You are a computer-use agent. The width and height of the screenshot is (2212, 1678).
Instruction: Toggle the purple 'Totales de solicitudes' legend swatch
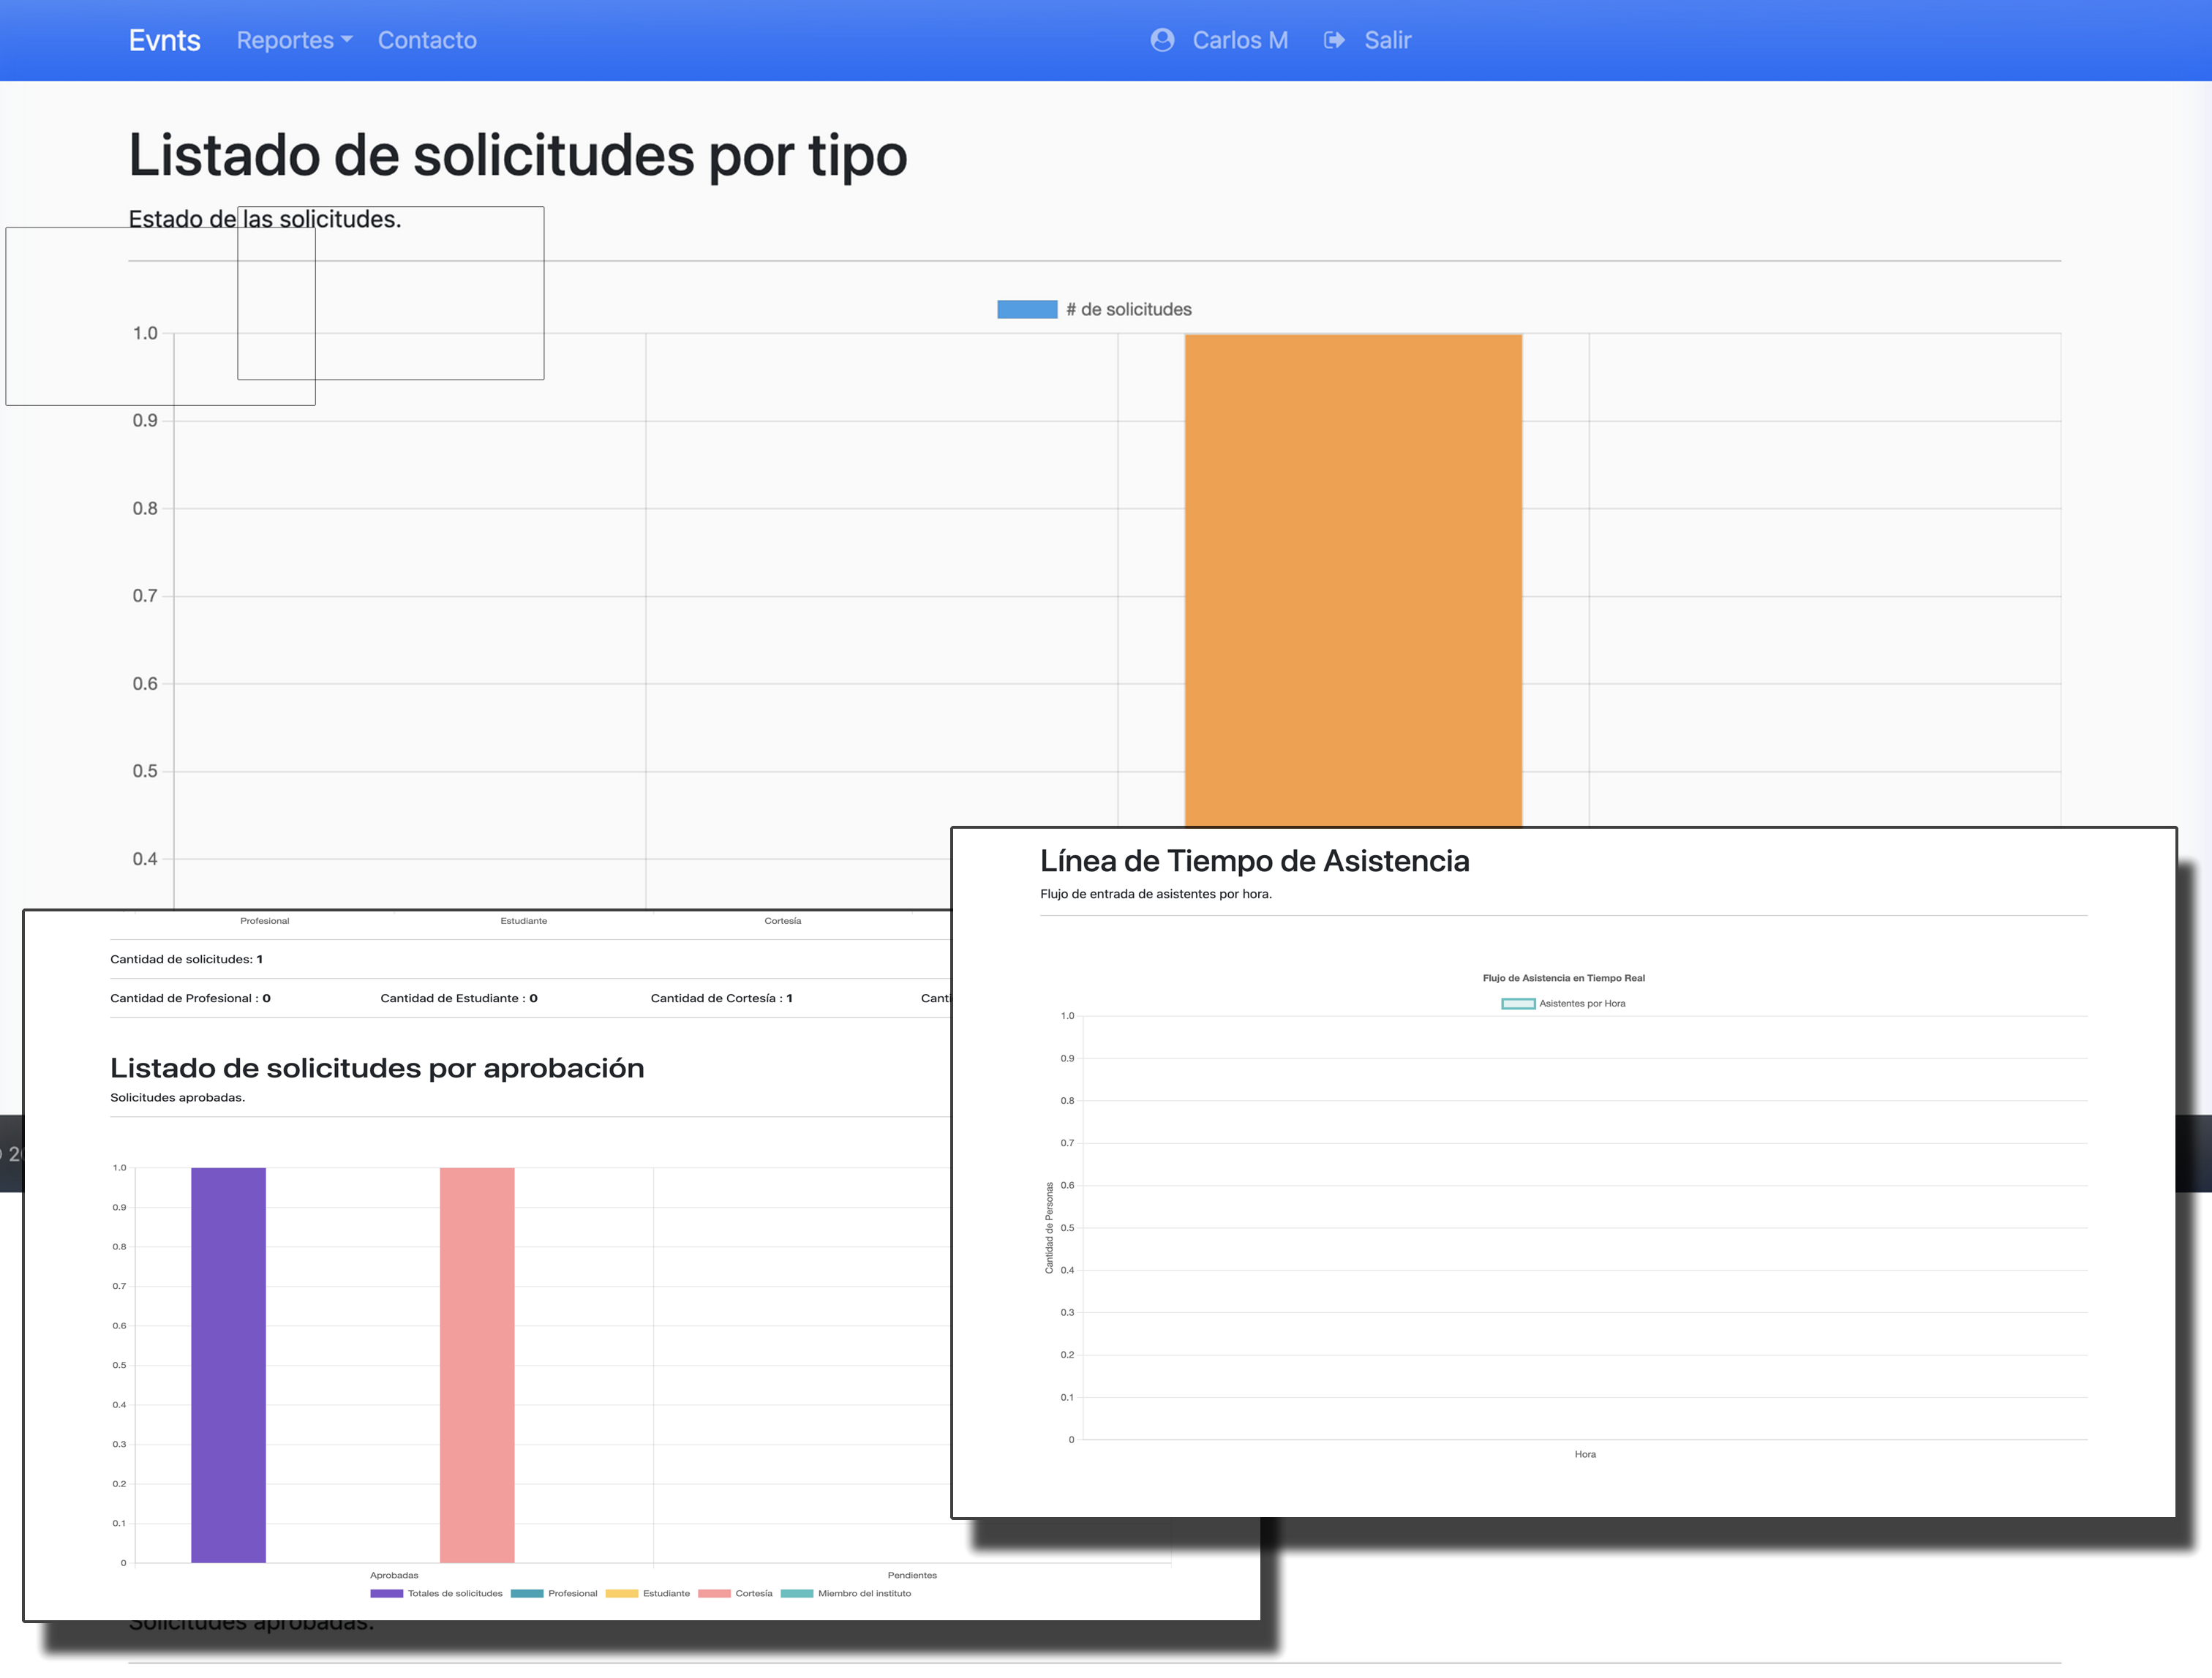tap(387, 1594)
